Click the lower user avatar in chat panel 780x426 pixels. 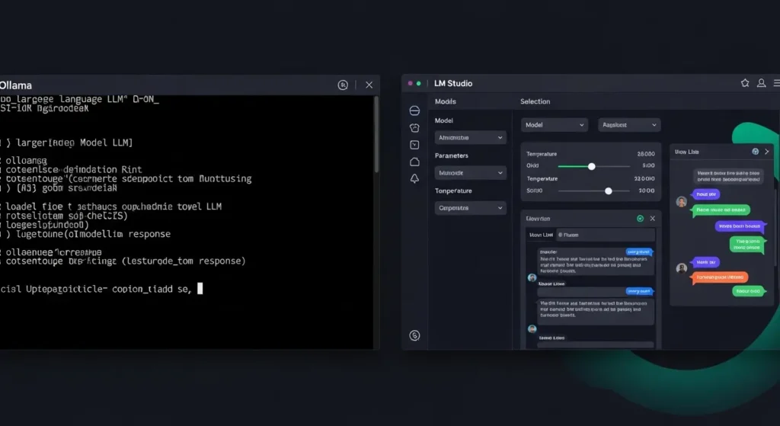pos(682,268)
